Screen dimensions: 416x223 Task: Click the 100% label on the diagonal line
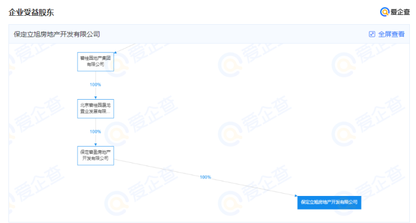(x=205, y=177)
